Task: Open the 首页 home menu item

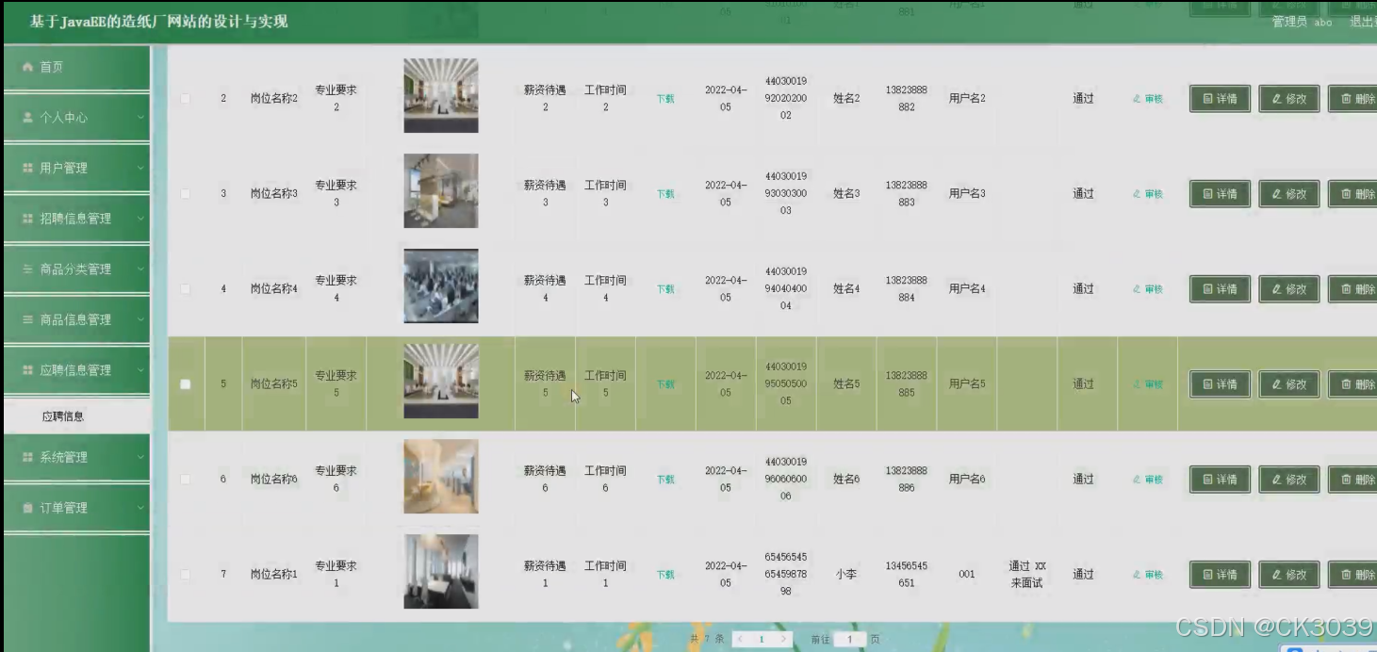Action: point(76,67)
